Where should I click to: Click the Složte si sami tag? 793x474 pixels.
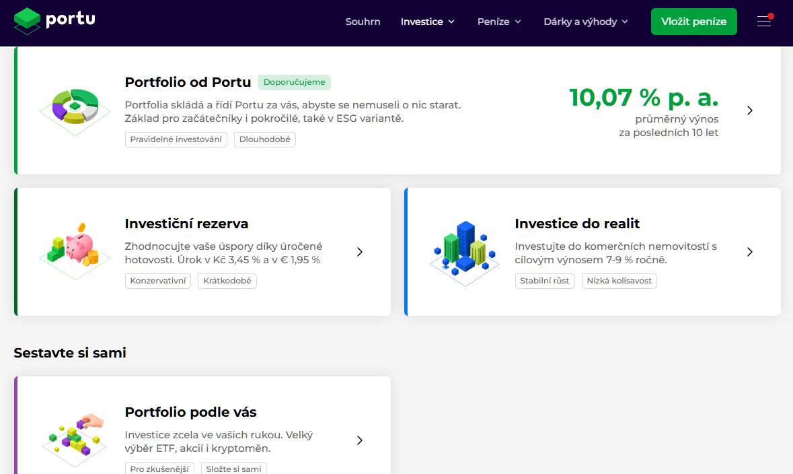point(233,469)
